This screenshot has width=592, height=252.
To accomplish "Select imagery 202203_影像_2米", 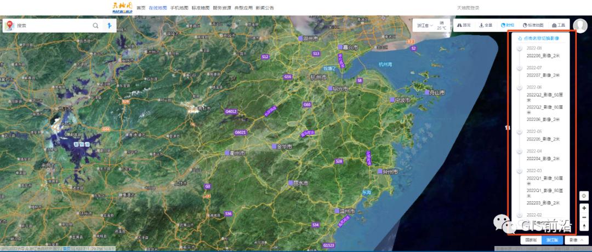I will coord(543,203).
